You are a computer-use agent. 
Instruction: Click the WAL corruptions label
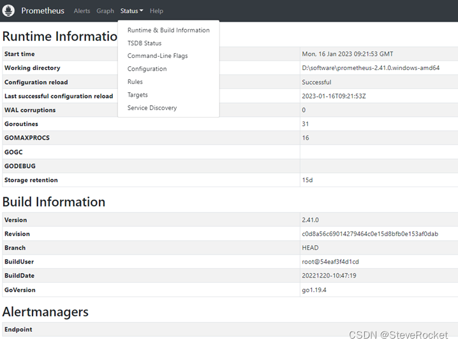(x=30, y=110)
